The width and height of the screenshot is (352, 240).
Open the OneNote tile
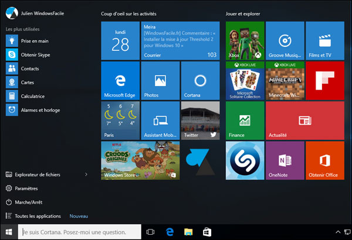285,160
